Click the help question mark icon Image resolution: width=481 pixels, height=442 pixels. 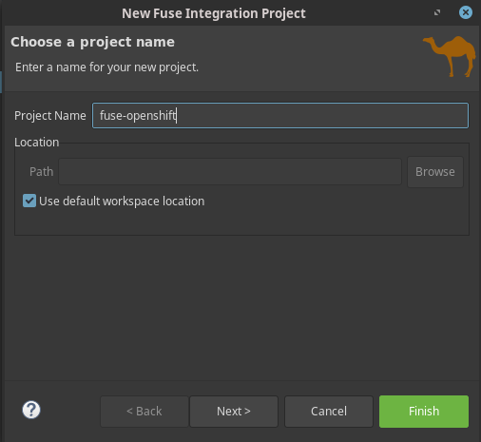tap(31, 410)
